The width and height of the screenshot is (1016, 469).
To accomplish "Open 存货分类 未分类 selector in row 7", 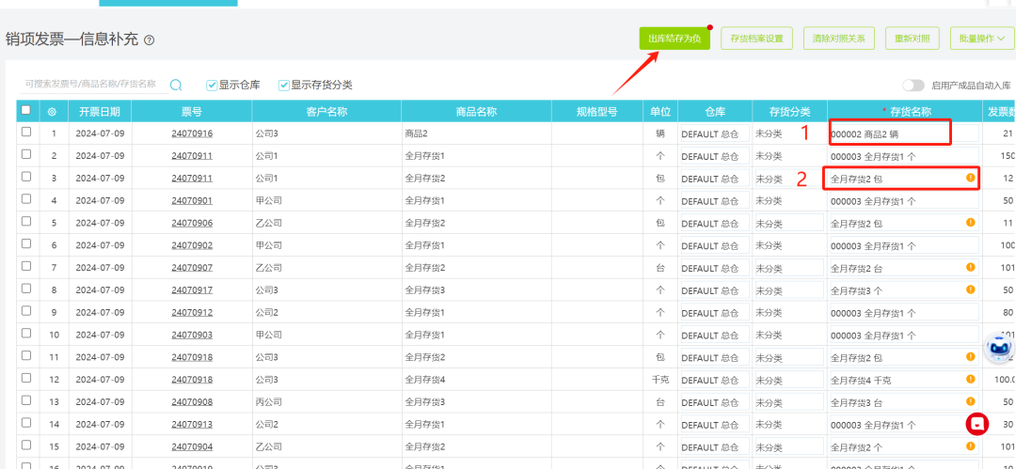I will [x=789, y=268].
